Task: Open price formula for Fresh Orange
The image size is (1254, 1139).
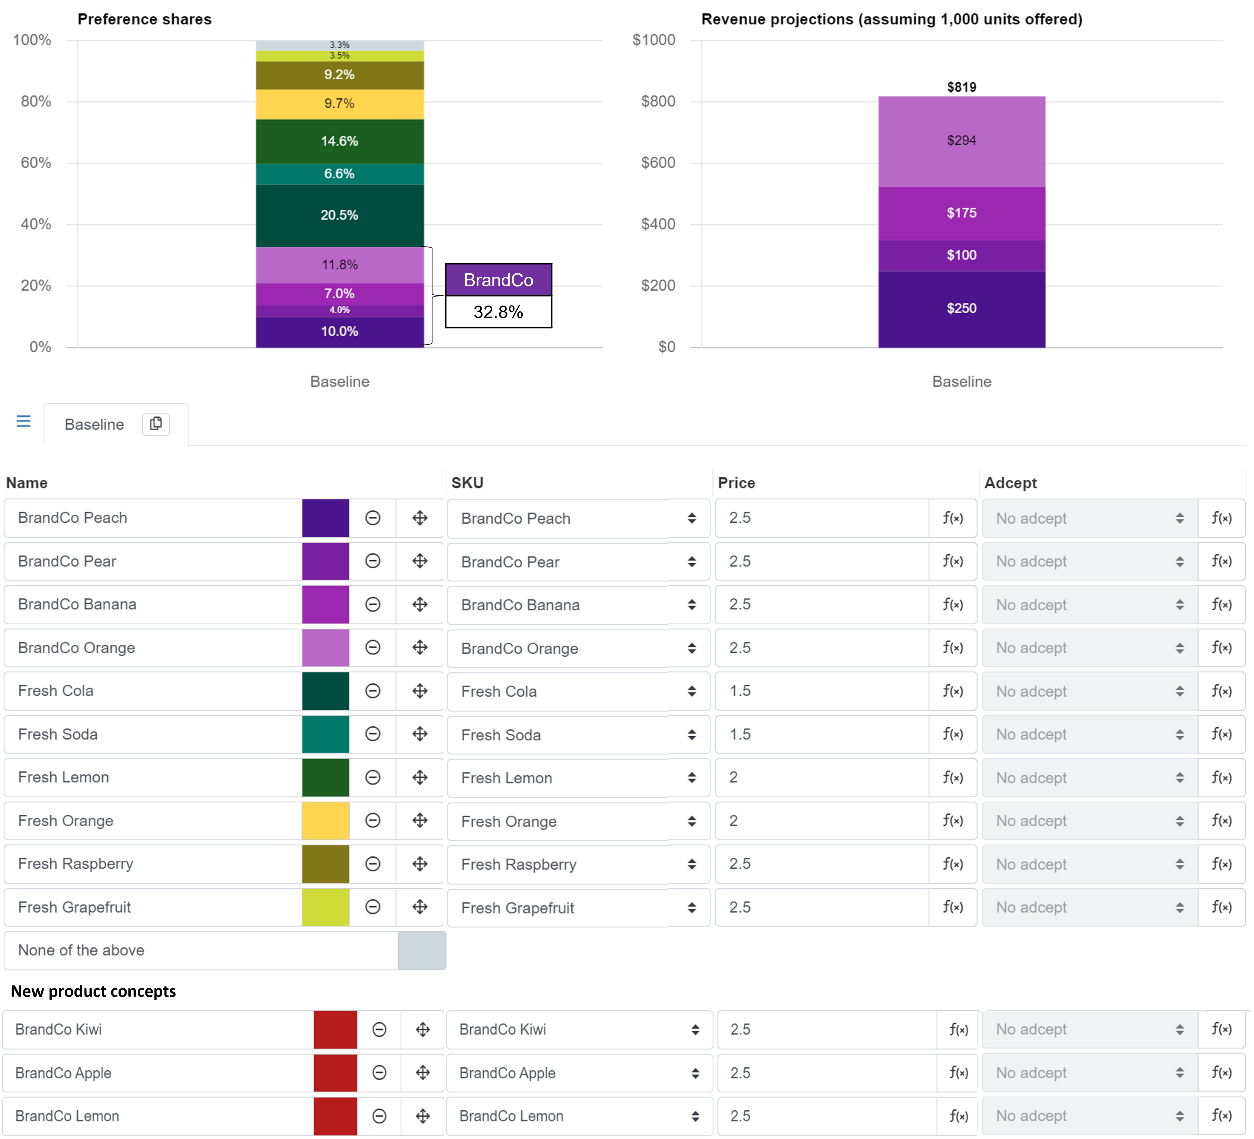Action: [953, 821]
